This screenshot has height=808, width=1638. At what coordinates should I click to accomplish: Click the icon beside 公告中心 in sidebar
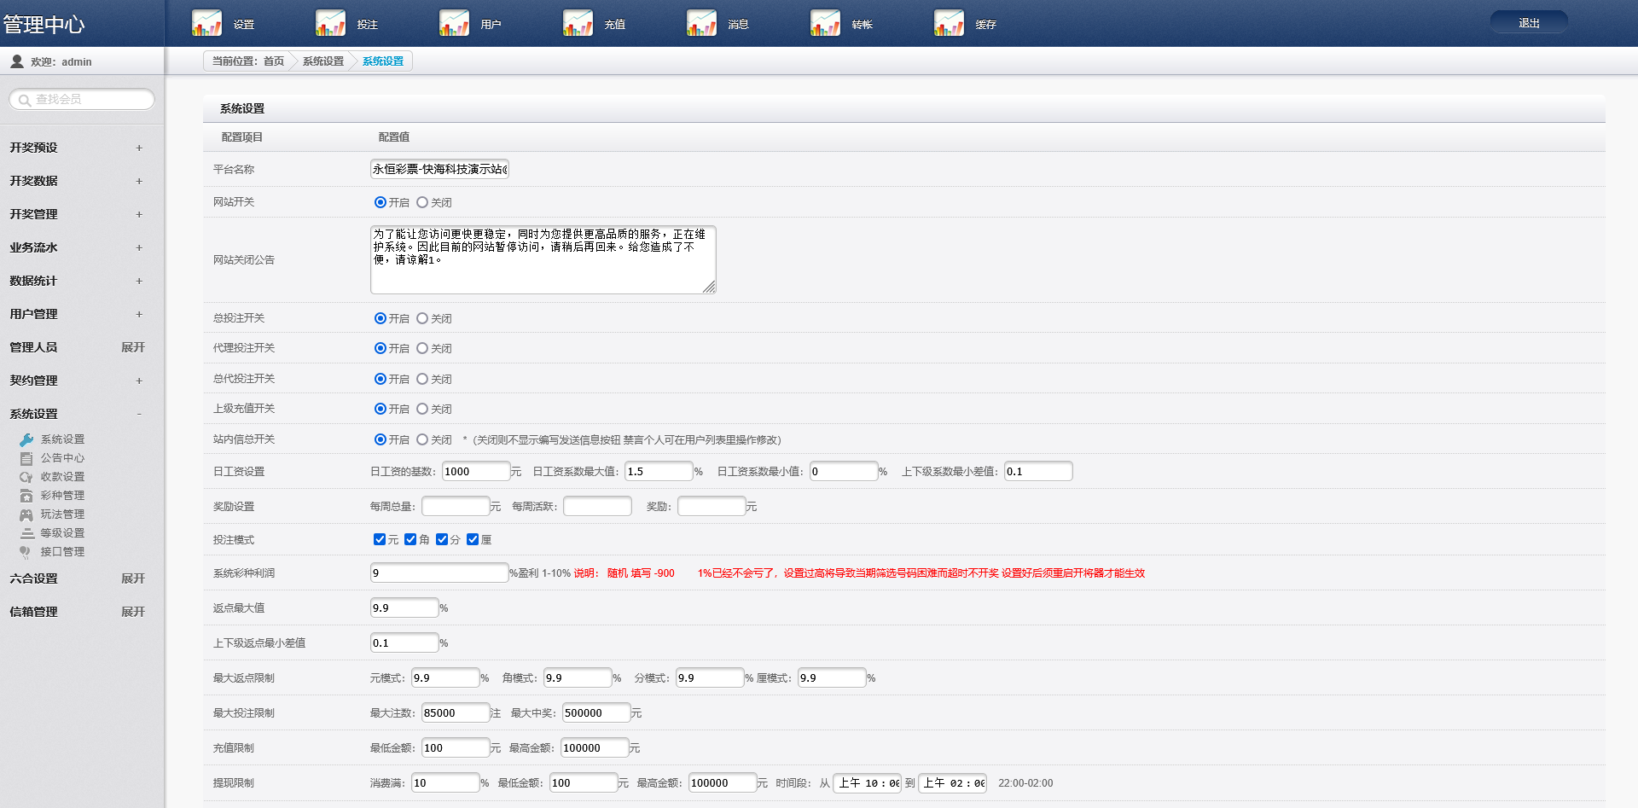[26, 458]
